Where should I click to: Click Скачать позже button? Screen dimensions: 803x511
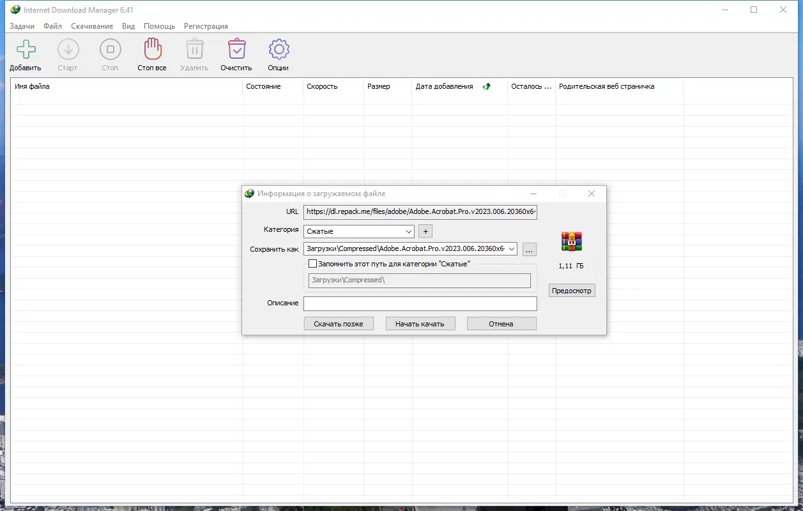(339, 324)
